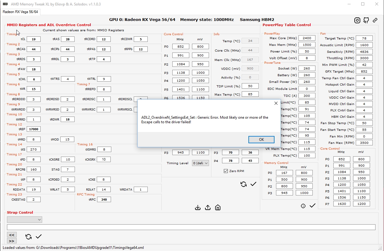Click the >> strap button
384x251 pixels.
12,241
